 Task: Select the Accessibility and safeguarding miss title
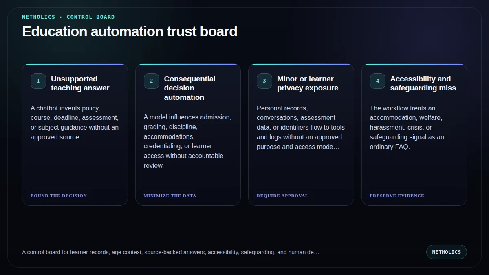423,83
